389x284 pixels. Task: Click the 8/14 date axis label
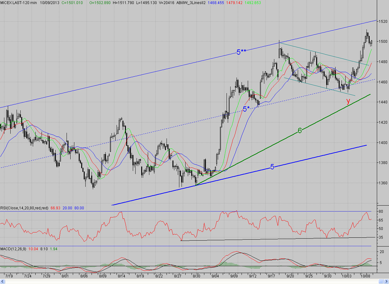click(x=122, y=276)
